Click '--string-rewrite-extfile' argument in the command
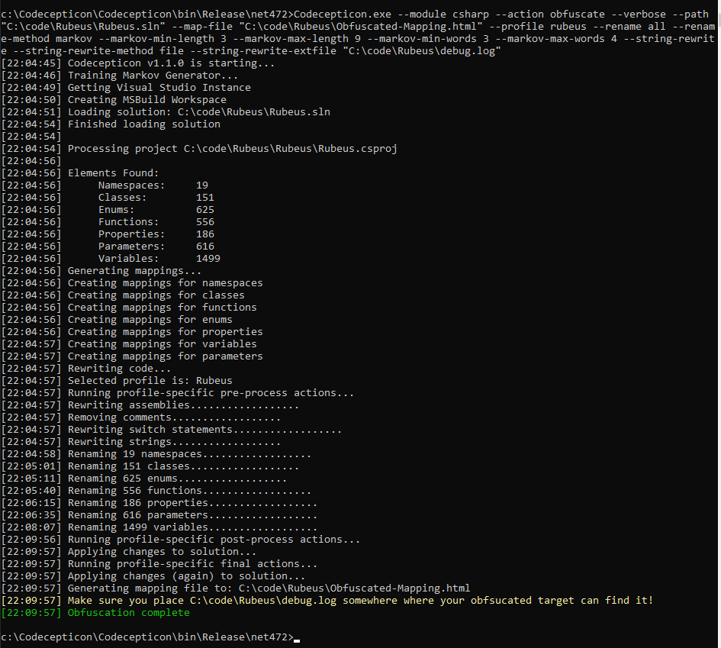The height and width of the screenshot is (648, 721). [x=263, y=50]
